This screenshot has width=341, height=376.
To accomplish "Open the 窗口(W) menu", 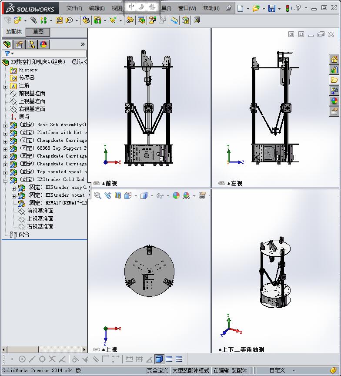I will 187,8.
